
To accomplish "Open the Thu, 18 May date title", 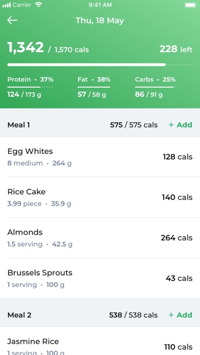I will (100, 20).
